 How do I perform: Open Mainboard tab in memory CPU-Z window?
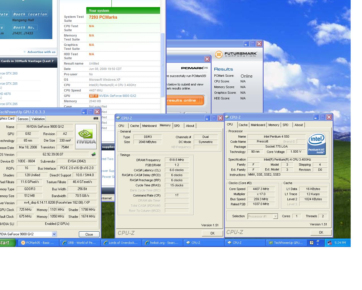(x=149, y=126)
